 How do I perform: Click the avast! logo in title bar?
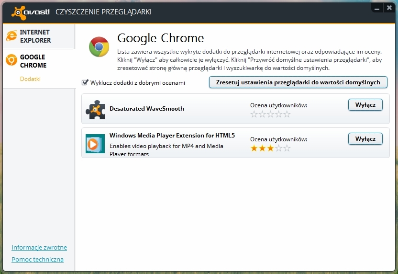[31, 12]
